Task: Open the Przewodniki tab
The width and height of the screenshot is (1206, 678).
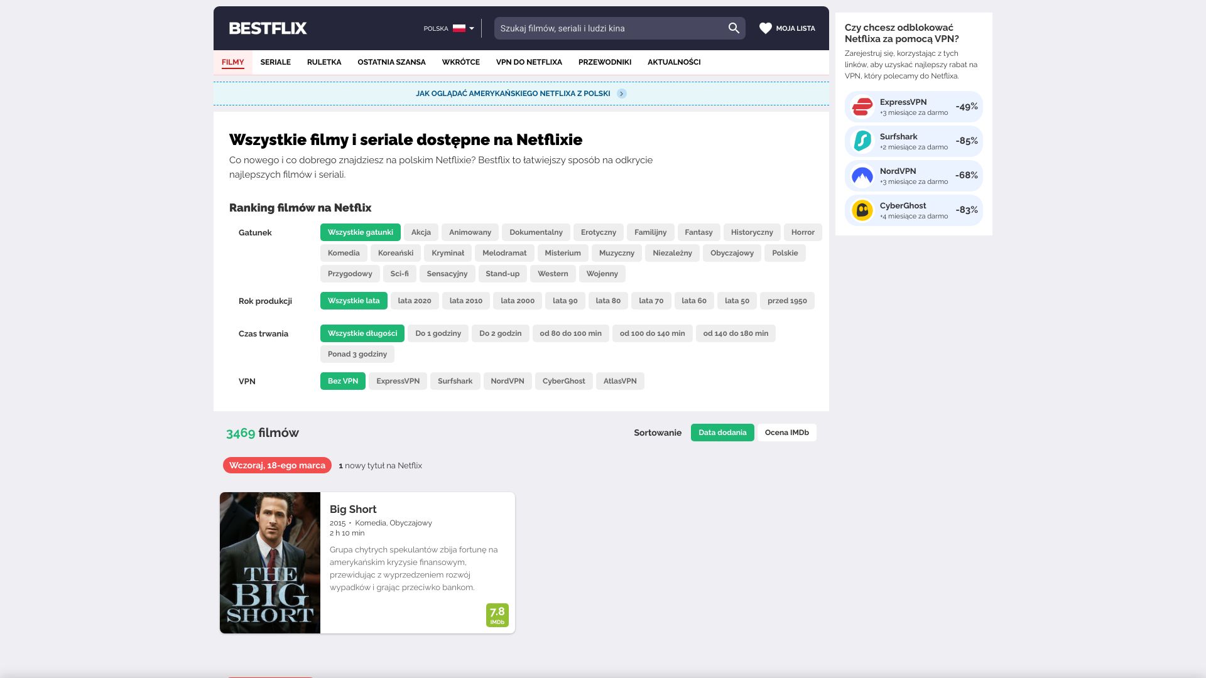Action: coord(604,62)
